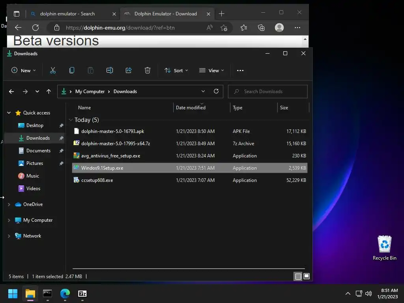This screenshot has width=404, height=303.
Task: Click the Copy icon in Explorer toolbar
Action: [x=72, y=70]
